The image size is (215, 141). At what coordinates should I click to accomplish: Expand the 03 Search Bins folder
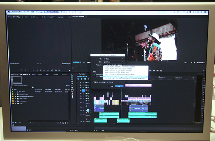click(x=15, y=99)
